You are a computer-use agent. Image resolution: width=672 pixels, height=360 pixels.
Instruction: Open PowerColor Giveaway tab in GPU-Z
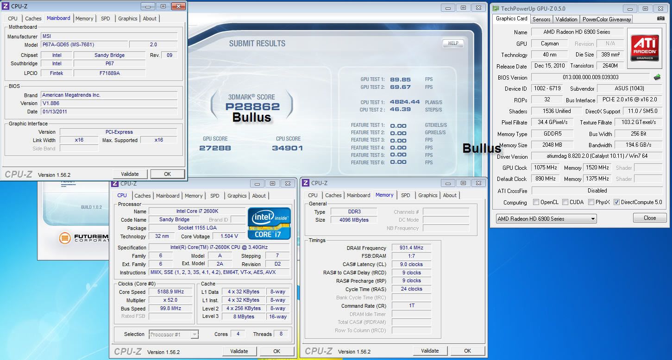pos(607,19)
